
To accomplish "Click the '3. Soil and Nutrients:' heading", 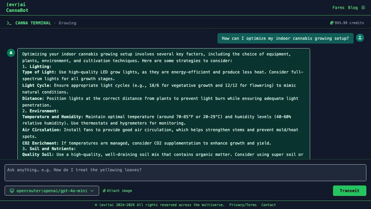I will (49, 149).
